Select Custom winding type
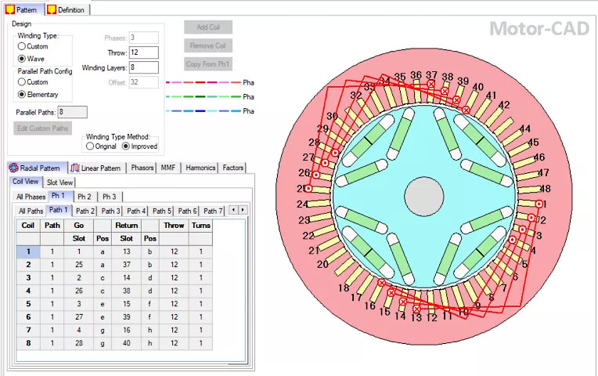Screen dimensions: 598x376 pyautogui.click(x=23, y=46)
